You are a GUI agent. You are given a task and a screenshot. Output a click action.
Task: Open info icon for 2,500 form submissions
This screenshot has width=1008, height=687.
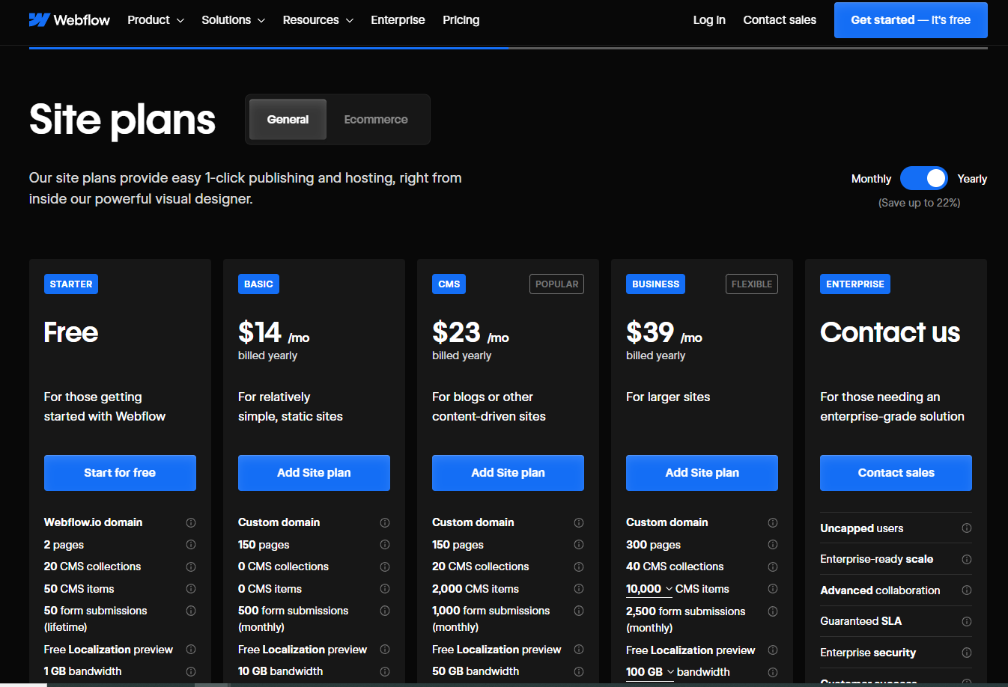(773, 611)
